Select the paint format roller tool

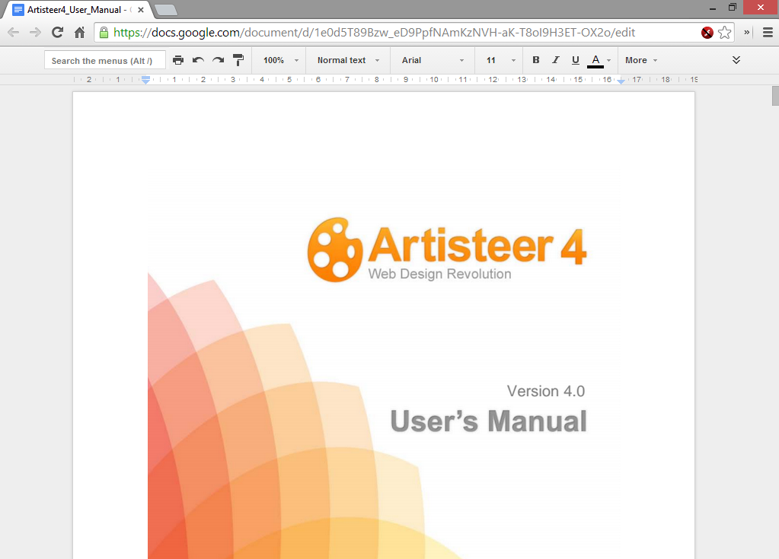point(238,60)
